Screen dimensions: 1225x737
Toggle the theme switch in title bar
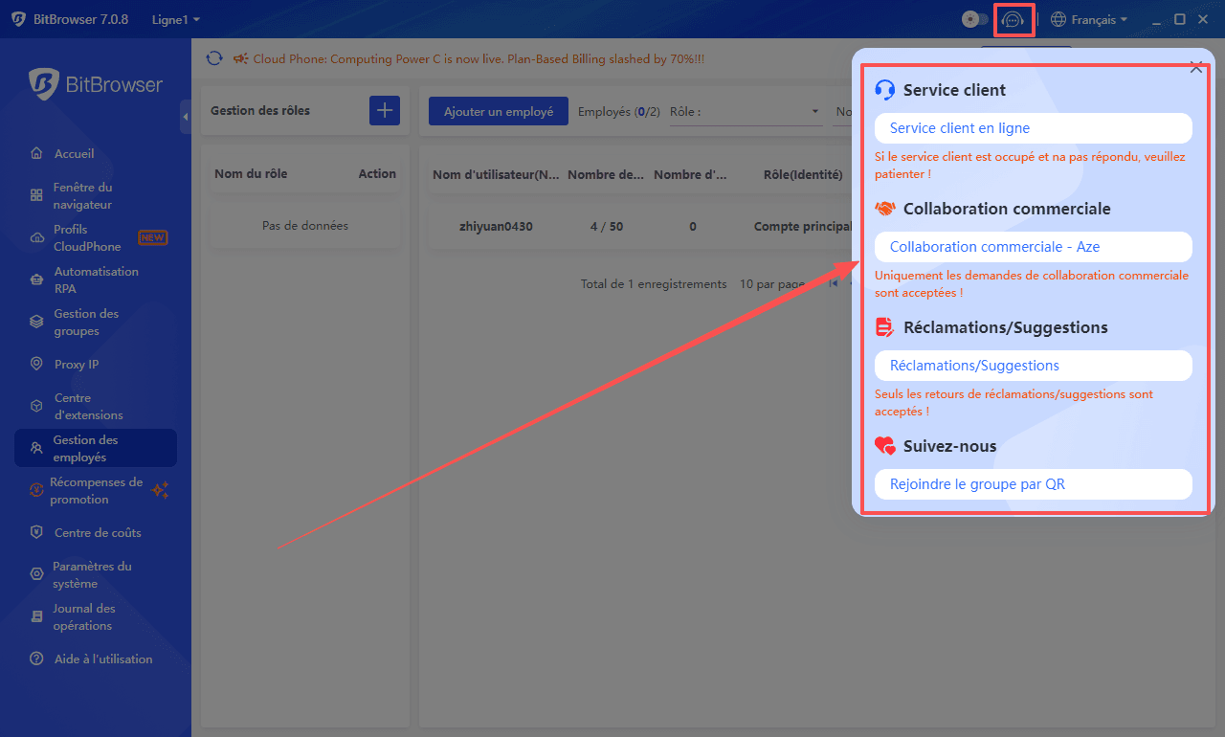[974, 19]
